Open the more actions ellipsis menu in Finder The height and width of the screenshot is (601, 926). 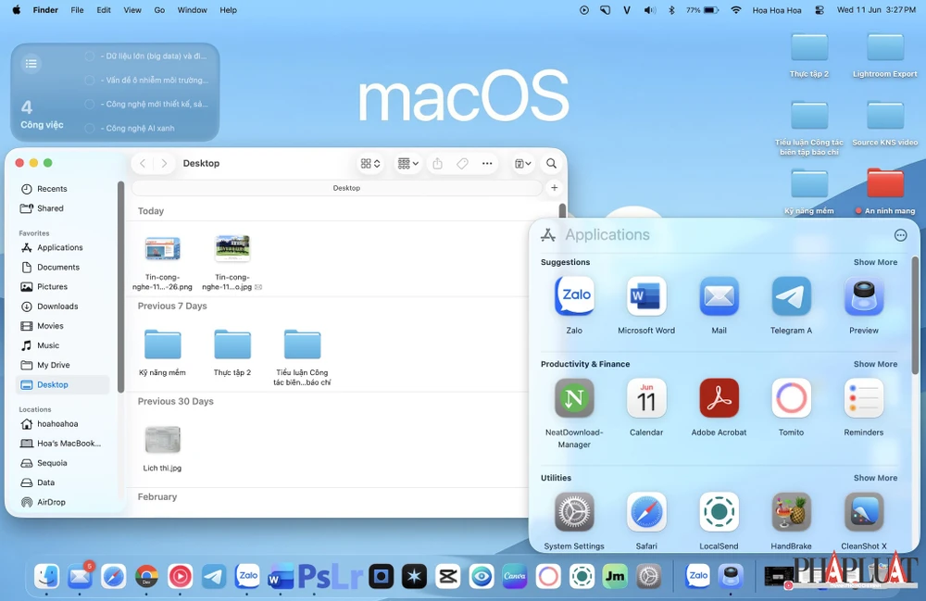click(487, 164)
